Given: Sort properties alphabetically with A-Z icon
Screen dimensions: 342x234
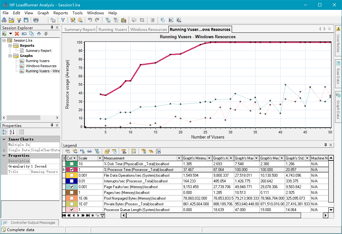Looking at the screenshot, I should [12, 132].
